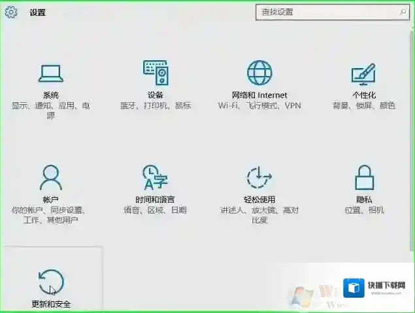The height and width of the screenshot is (313, 415).
Task: Select the 语音、区域、日期 description text
Action: click(155, 210)
